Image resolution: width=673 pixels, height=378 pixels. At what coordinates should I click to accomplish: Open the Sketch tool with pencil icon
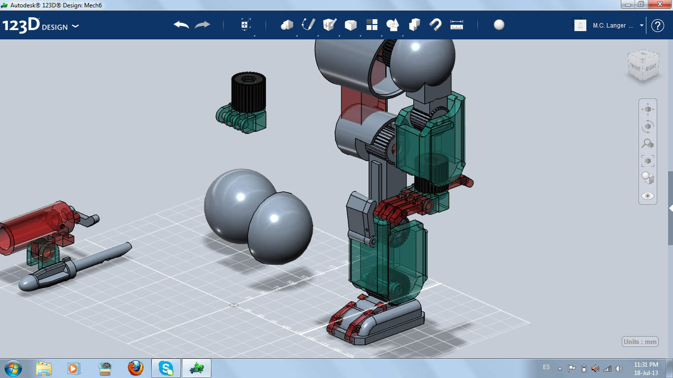coord(308,25)
